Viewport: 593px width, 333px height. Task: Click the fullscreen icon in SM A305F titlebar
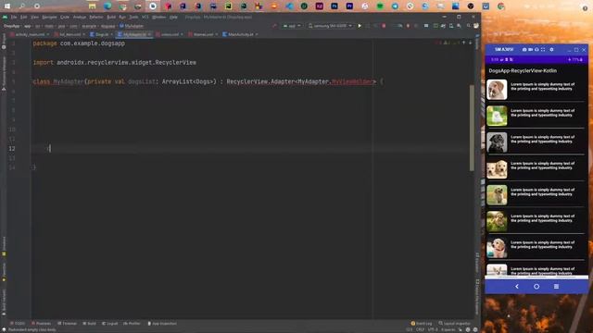click(x=543, y=49)
